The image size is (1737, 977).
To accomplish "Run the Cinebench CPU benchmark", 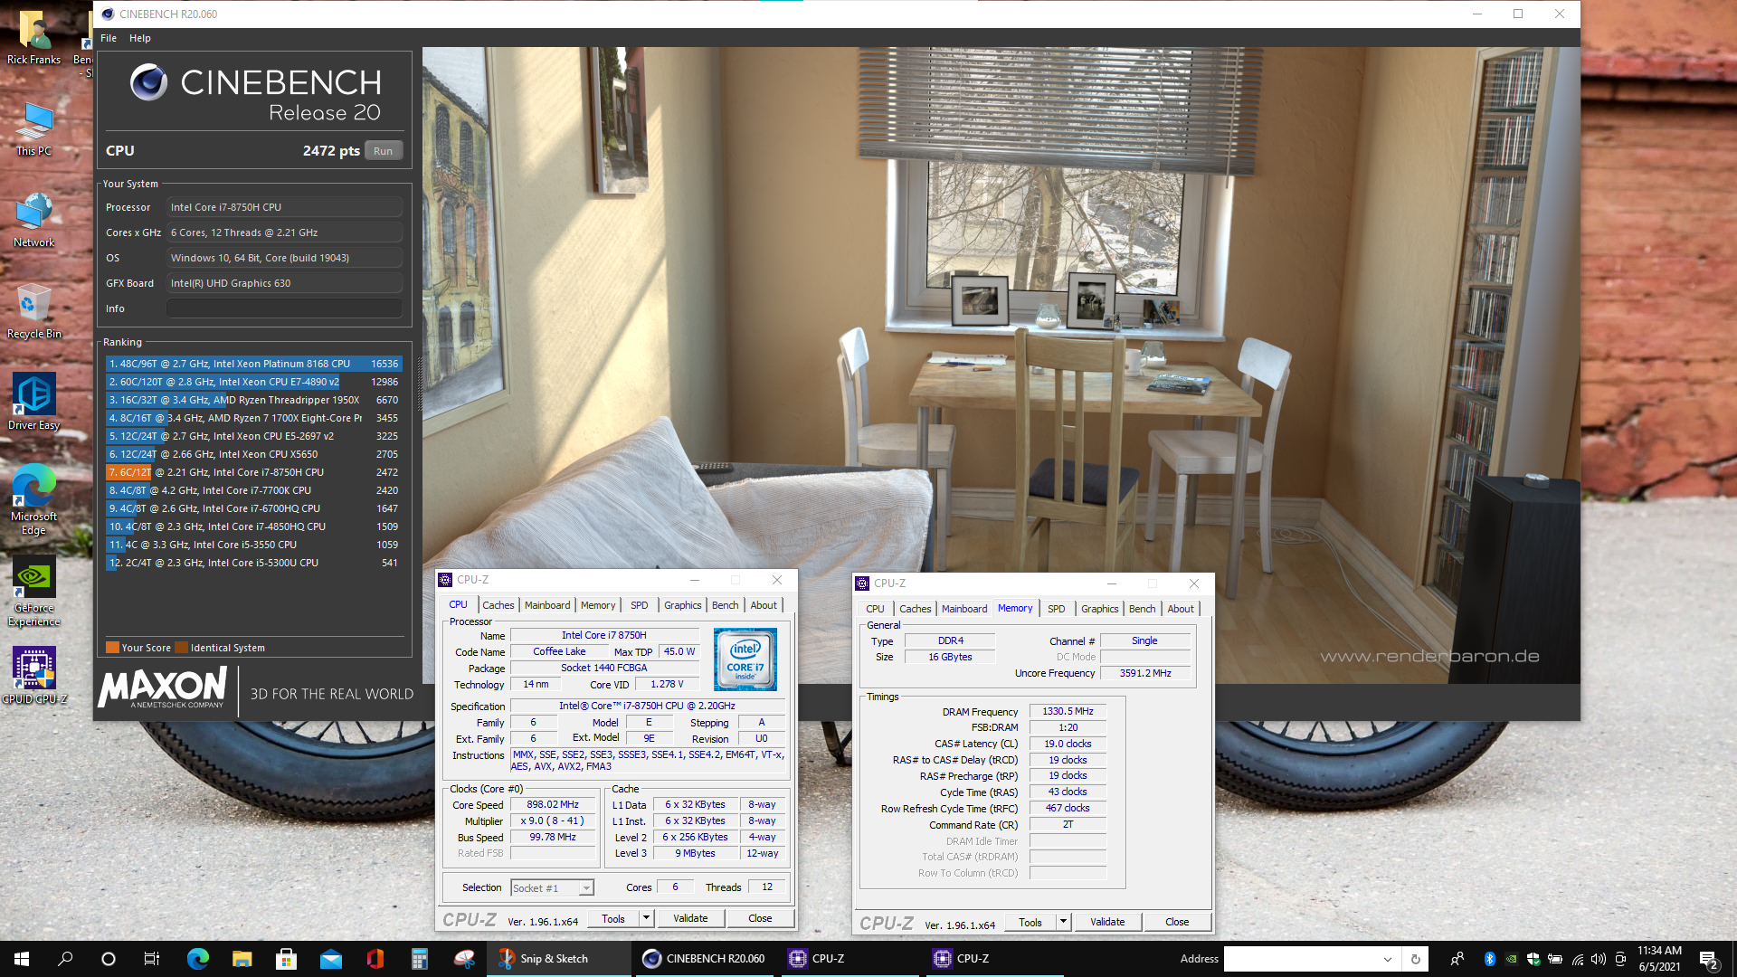I will click(x=384, y=151).
